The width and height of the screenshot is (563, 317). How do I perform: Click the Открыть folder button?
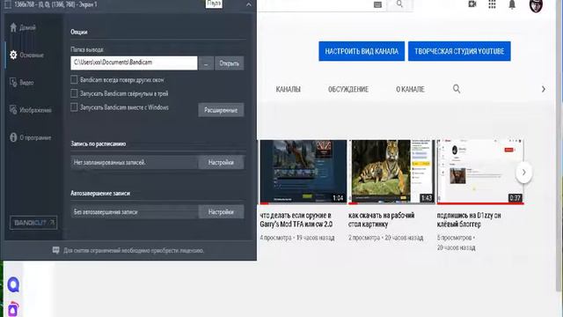coord(229,63)
